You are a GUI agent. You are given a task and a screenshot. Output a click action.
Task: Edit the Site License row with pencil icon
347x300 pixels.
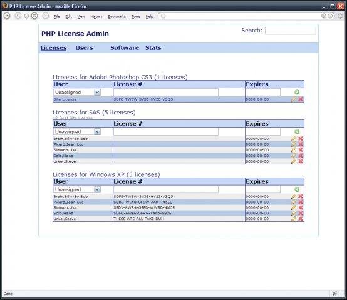(293, 99)
